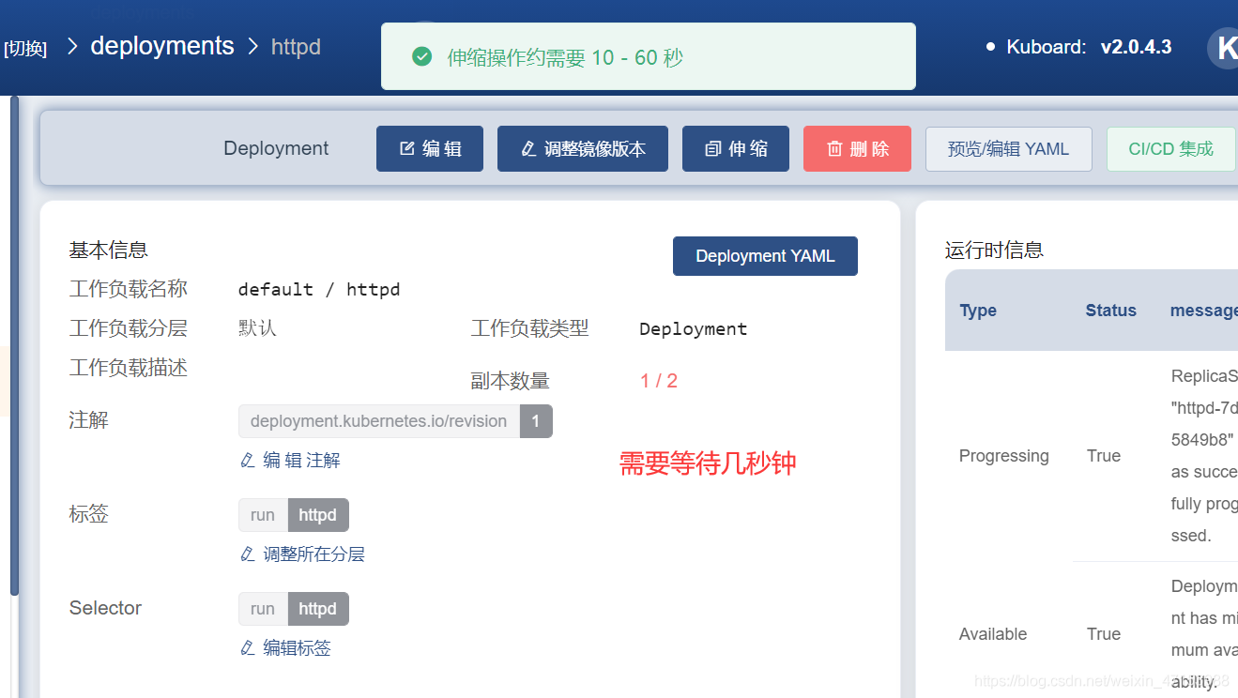Click the 调整所在分层 adjust layer link
This screenshot has width=1238, height=698.
303,554
